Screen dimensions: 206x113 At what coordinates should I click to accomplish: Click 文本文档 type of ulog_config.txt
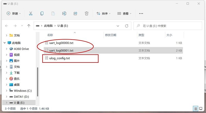coord(144,58)
